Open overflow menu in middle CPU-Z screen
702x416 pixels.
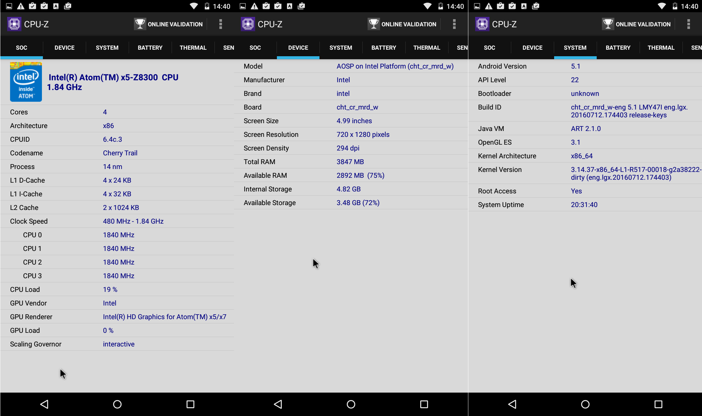pos(454,24)
